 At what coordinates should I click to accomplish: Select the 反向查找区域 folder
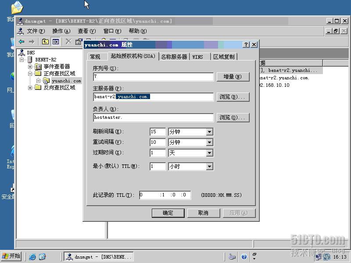tap(59, 88)
